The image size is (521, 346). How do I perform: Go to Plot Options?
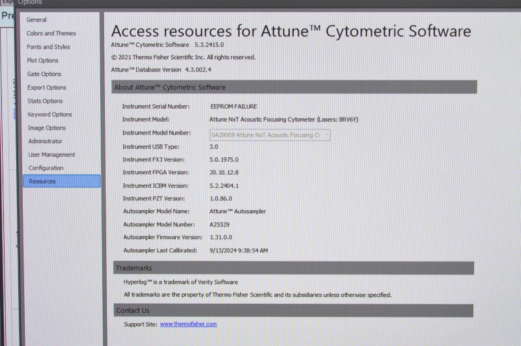coord(42,60)
